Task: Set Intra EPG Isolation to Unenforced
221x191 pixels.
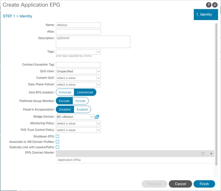Action: [x=85, y=92]
